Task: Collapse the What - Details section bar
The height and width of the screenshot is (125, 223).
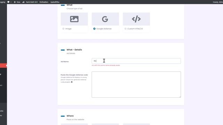Action: (63, 50)
